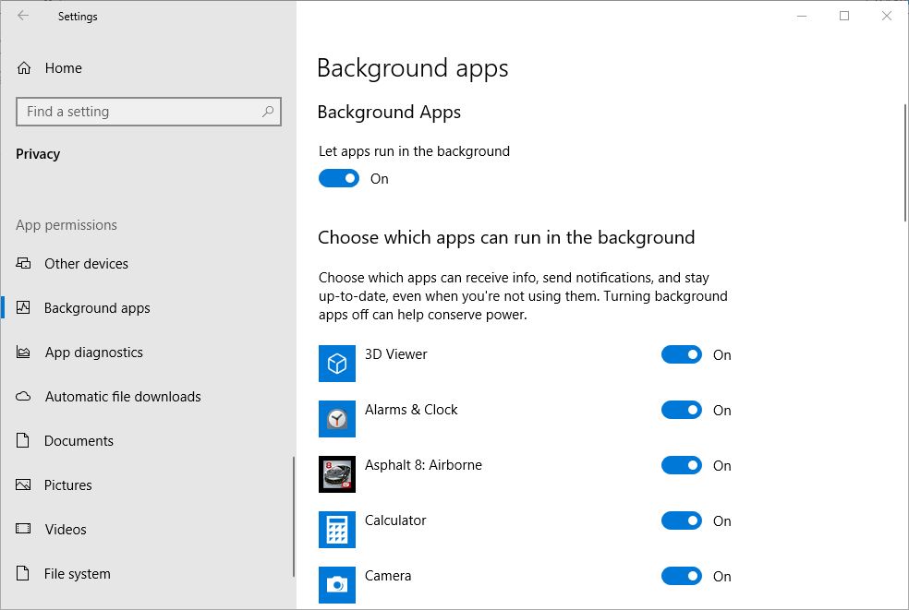Screen dimensions: 909x610
Task: Go back using the back arrow
Action: [23, 16]
